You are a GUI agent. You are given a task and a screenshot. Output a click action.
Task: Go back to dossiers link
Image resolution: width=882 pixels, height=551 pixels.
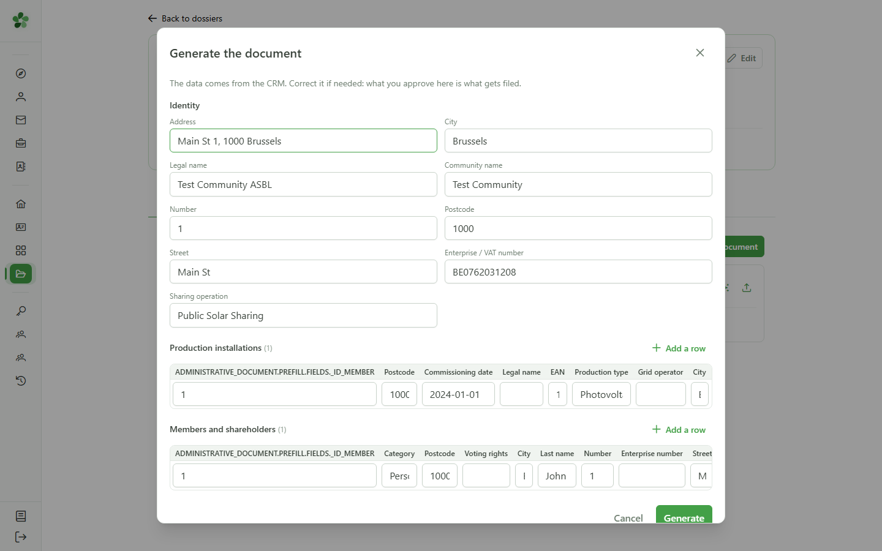pyautogui.click(x=185, y=18)
